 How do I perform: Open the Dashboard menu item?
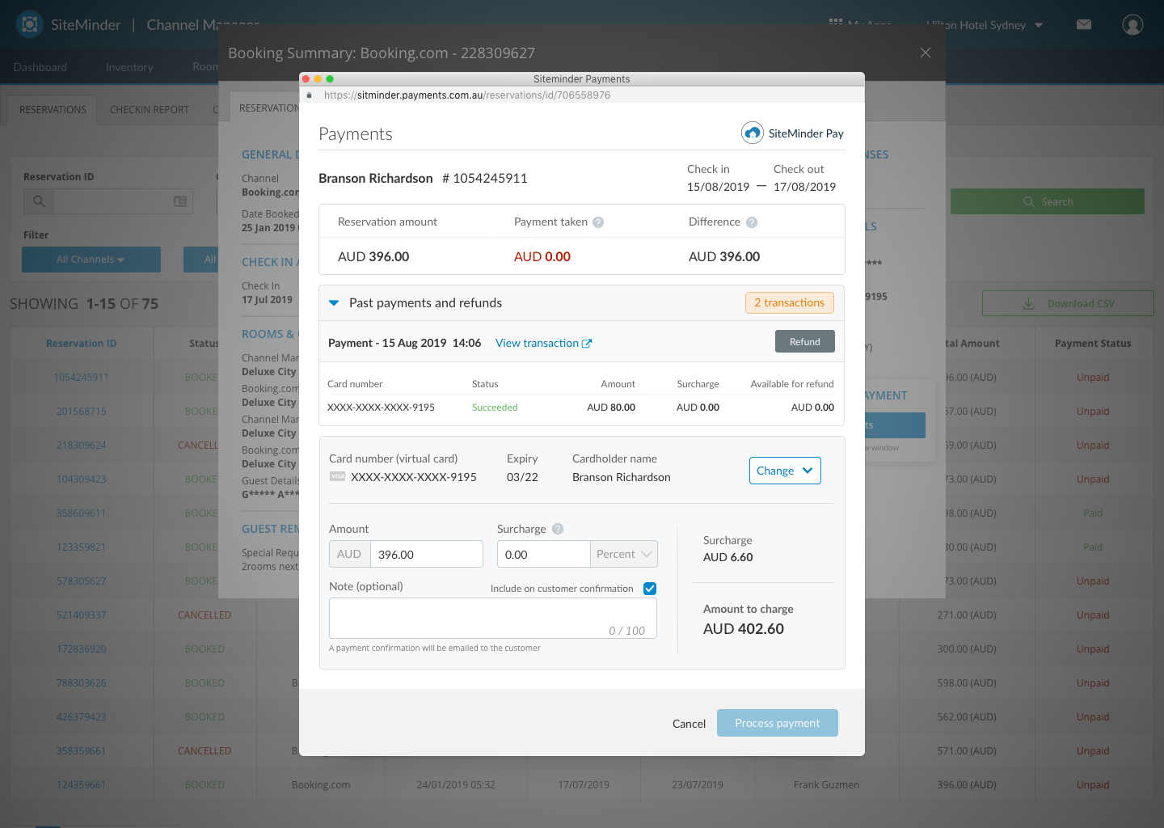click(x=40, y=67)
